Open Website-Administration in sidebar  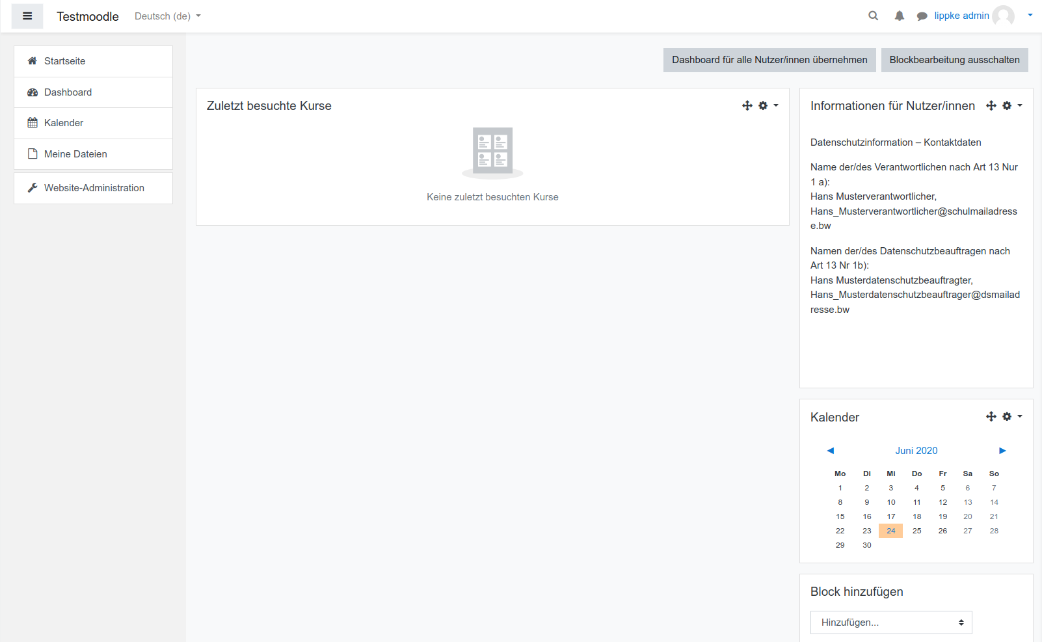pos(94,188)
